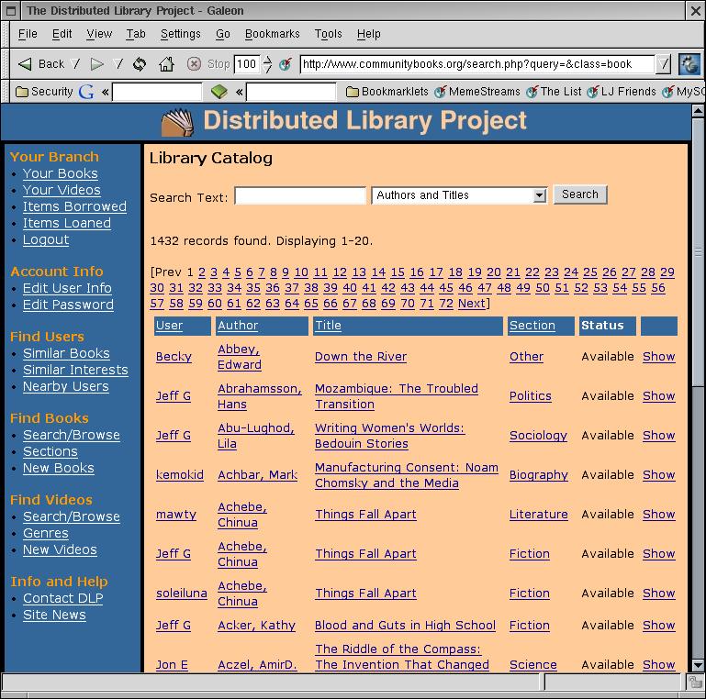Open the Help menu
The image size is (706, 699).
click(x=369, y=34)
